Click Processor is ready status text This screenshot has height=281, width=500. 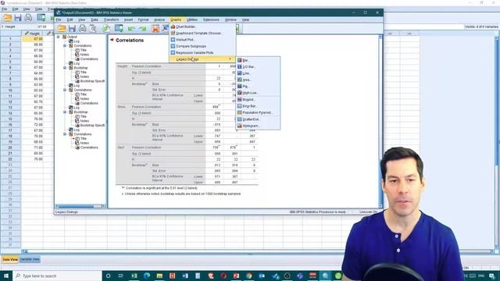tap(317, 212)
